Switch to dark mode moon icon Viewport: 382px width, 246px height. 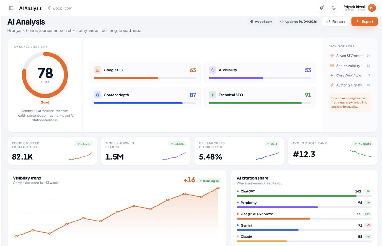tap(334, 8)
